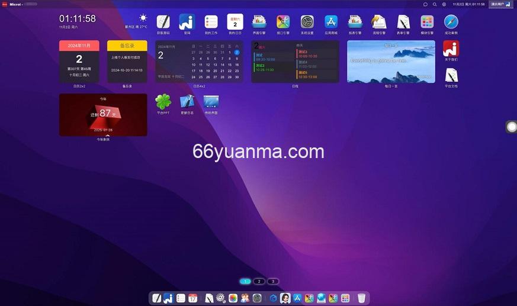Viewport: 517px width, 306px height.
Task: Select day 15 in calendar widget
Action: (230, 65)
